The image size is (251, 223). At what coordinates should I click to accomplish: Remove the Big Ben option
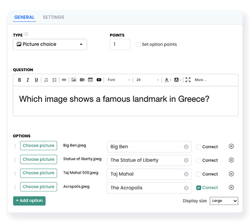231,146
